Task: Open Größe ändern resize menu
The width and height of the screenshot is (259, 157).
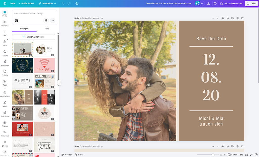Action: [27, 4]
